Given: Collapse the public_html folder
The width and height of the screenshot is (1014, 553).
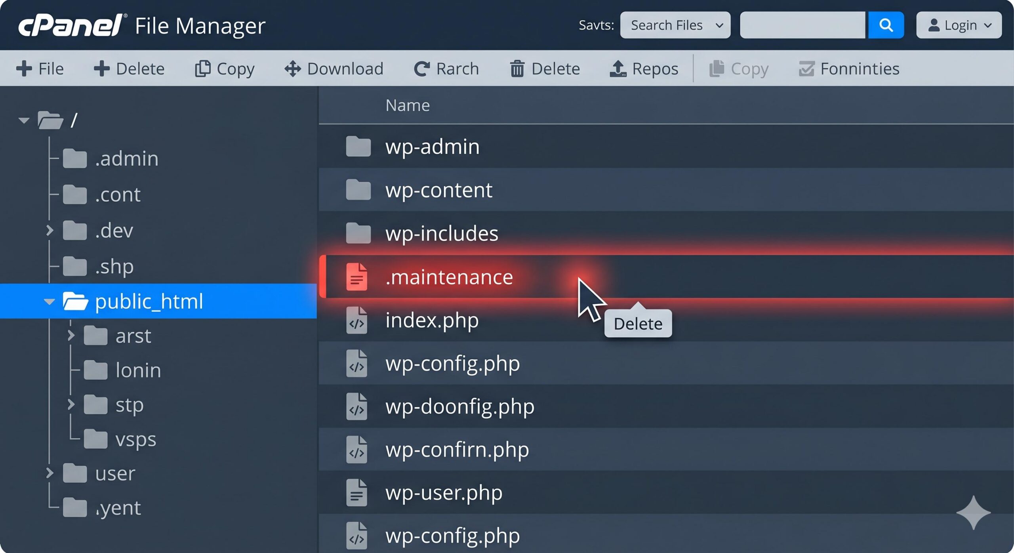Looking at the screenshot, I should tap(49, 301).
